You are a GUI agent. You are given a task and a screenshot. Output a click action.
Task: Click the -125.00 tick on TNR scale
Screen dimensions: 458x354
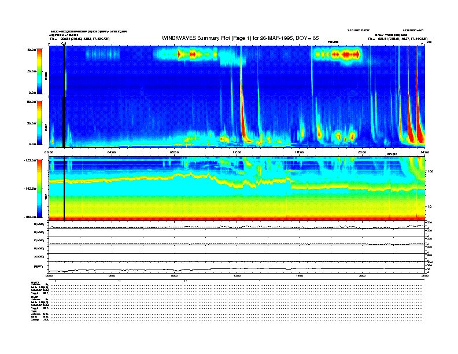[31, 160]
